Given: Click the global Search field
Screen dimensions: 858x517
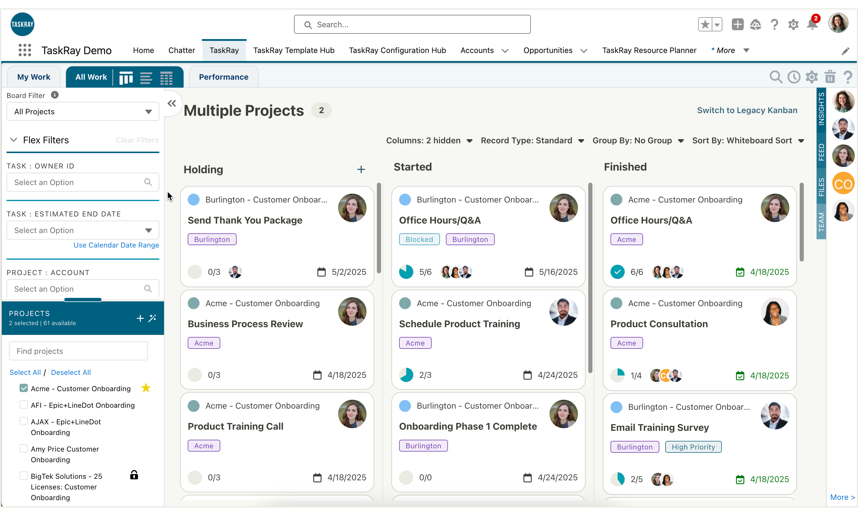Looking at the screenshot, I should click(412, 24).
